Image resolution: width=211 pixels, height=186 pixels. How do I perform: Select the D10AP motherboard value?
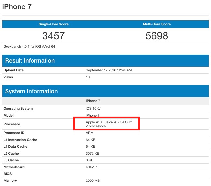(x=91, y=167)
